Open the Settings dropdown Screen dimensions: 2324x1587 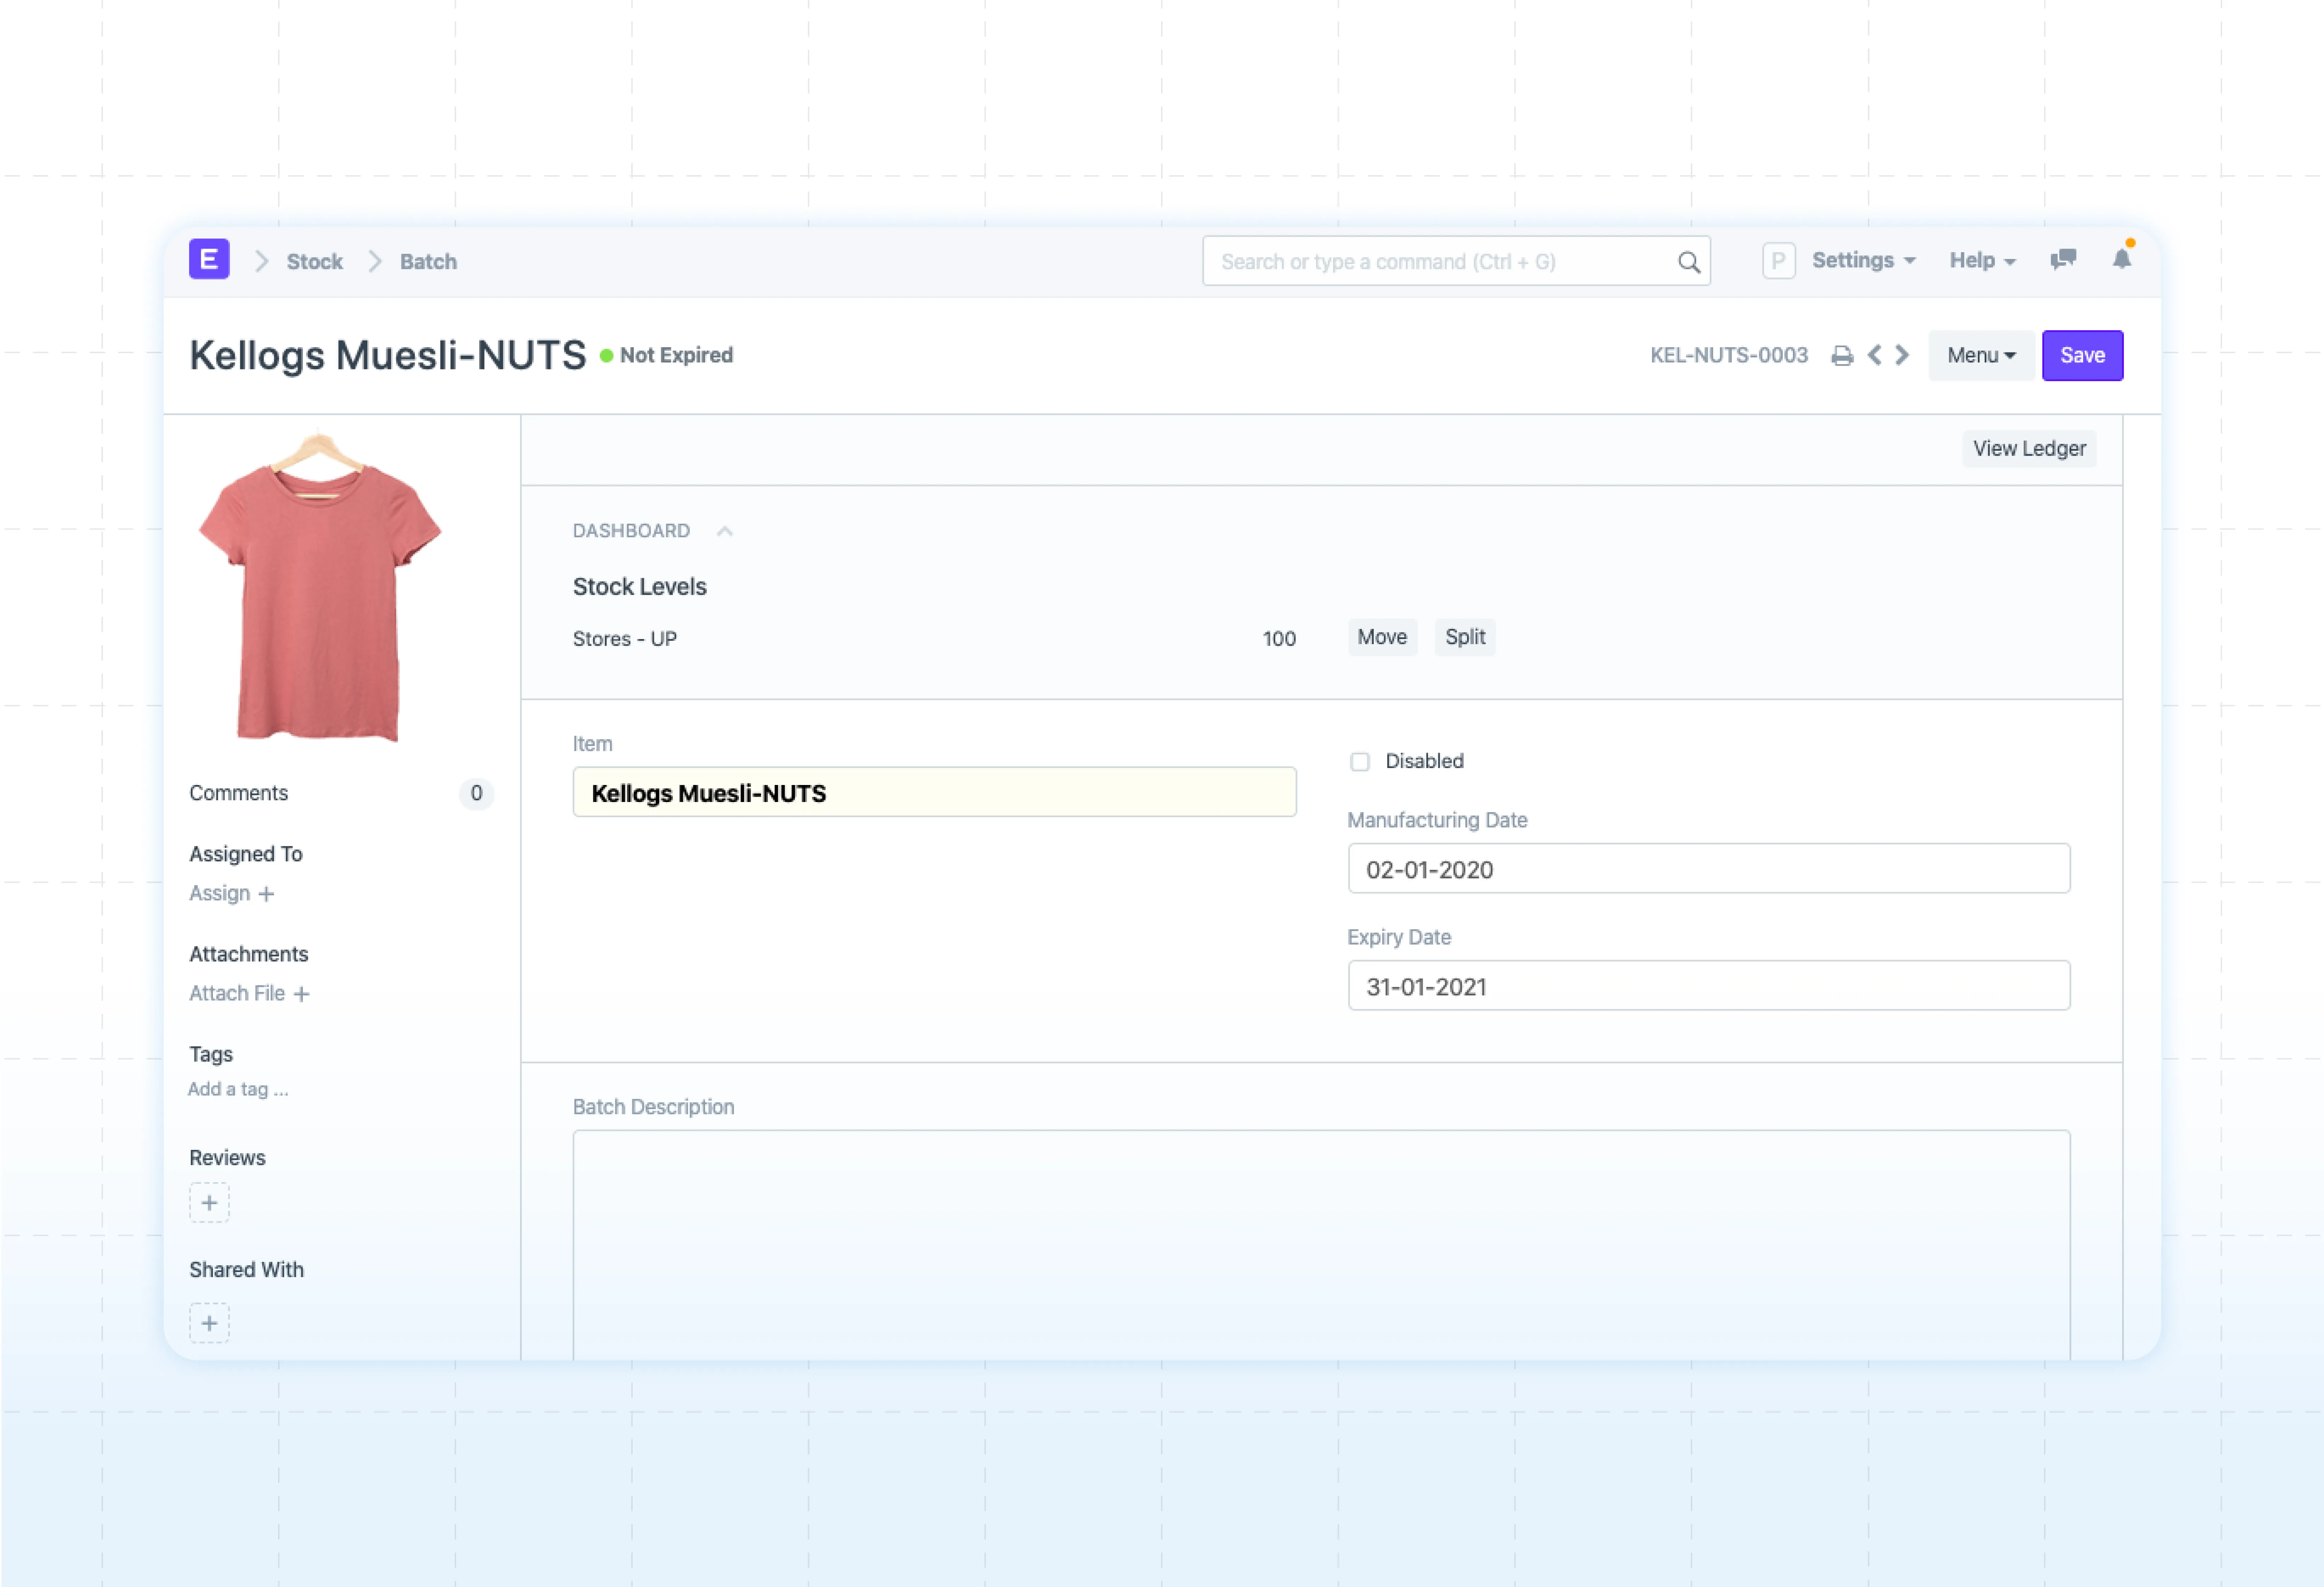1863,260
